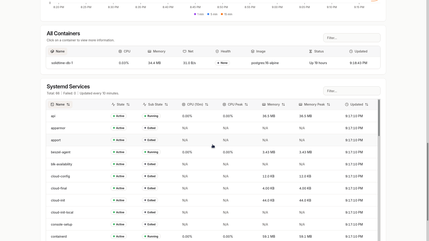Viewport: 429px width, 241px height.
Task: Click the Active badge in the apparmor row
Action: [119, 128]
